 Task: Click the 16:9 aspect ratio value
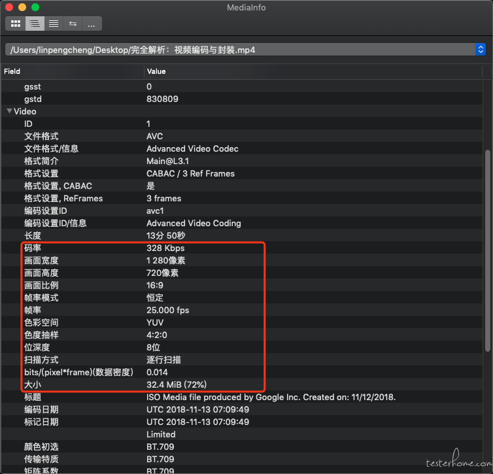click(x=155, y=286)
